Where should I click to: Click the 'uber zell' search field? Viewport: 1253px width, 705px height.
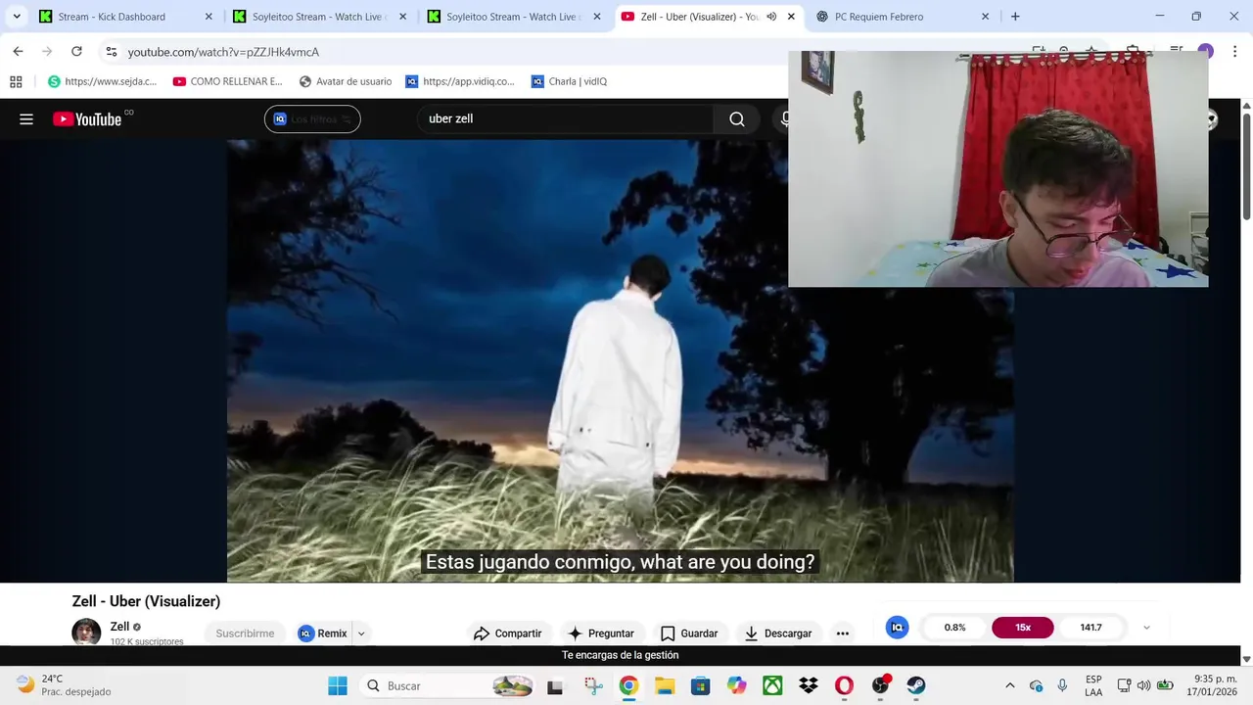pyautogui.click(x=565, y=118)
